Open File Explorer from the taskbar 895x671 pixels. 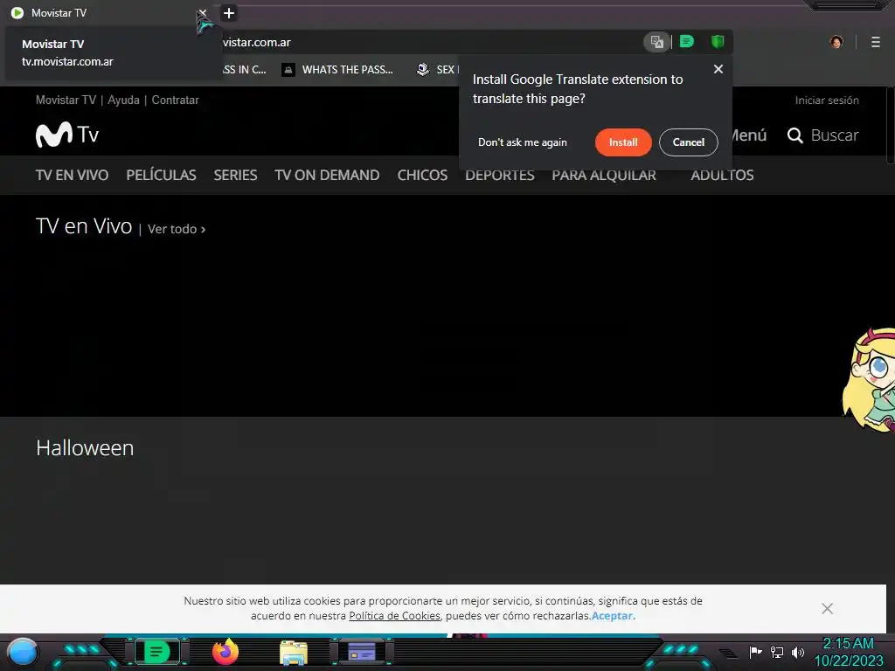point(294,653)
